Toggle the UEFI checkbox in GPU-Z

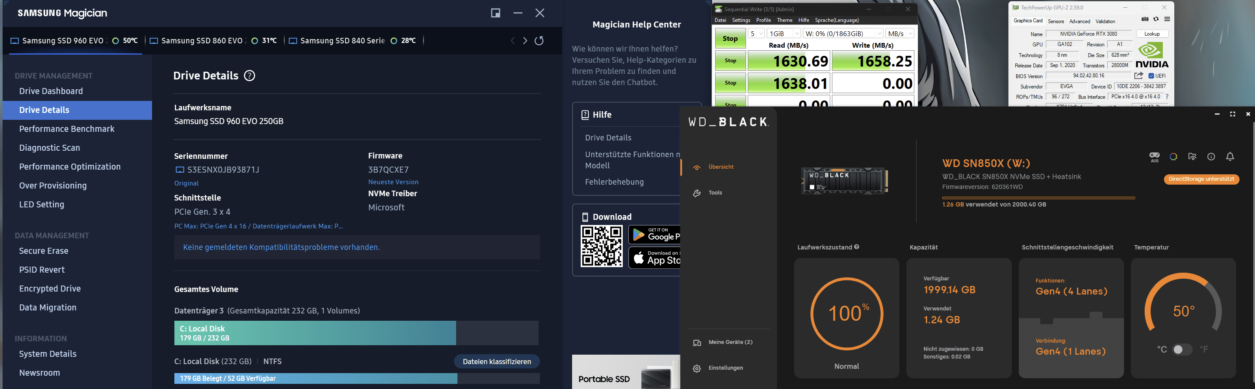(x=1151, y=76)
